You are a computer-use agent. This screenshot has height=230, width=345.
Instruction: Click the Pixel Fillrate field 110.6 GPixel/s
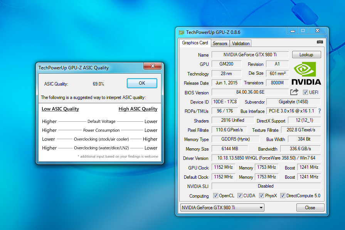tap(229, 130)
